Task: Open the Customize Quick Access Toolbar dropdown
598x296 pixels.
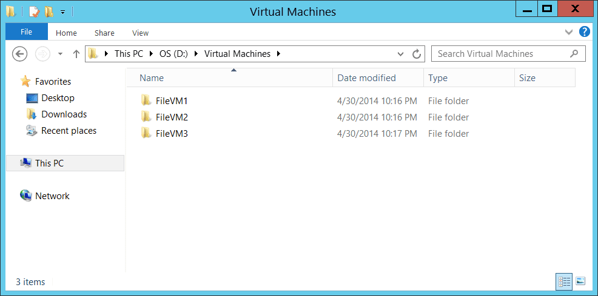Action: pos(62,12)
